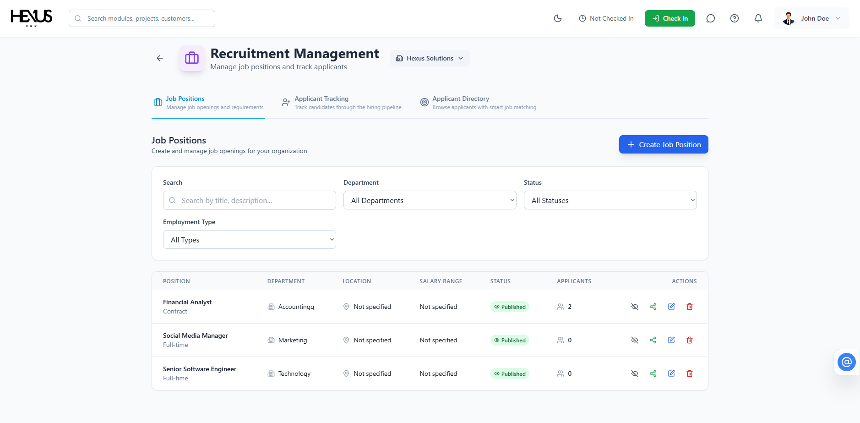The height and width of the screenshot is (423, 860).
Task: Open the help question mark icon
Action: coord(735,18)
